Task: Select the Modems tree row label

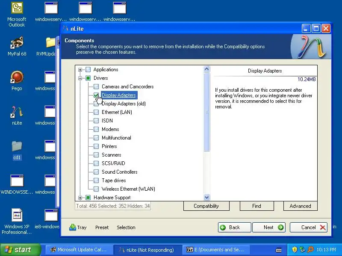Action: click(110, 129)
